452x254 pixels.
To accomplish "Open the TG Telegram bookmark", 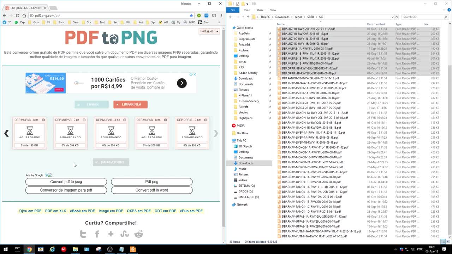I will [7, 22].
